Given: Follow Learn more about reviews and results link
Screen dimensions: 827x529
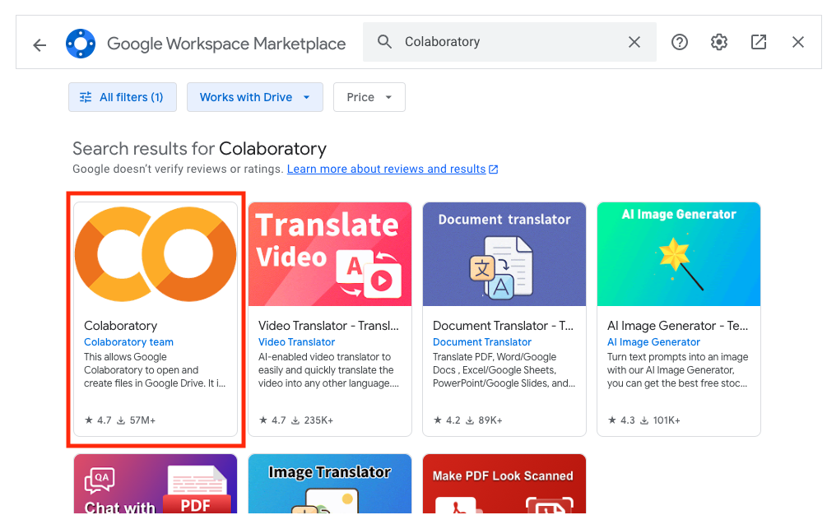Looking at the screenshot, I should [x=386, y=169].
